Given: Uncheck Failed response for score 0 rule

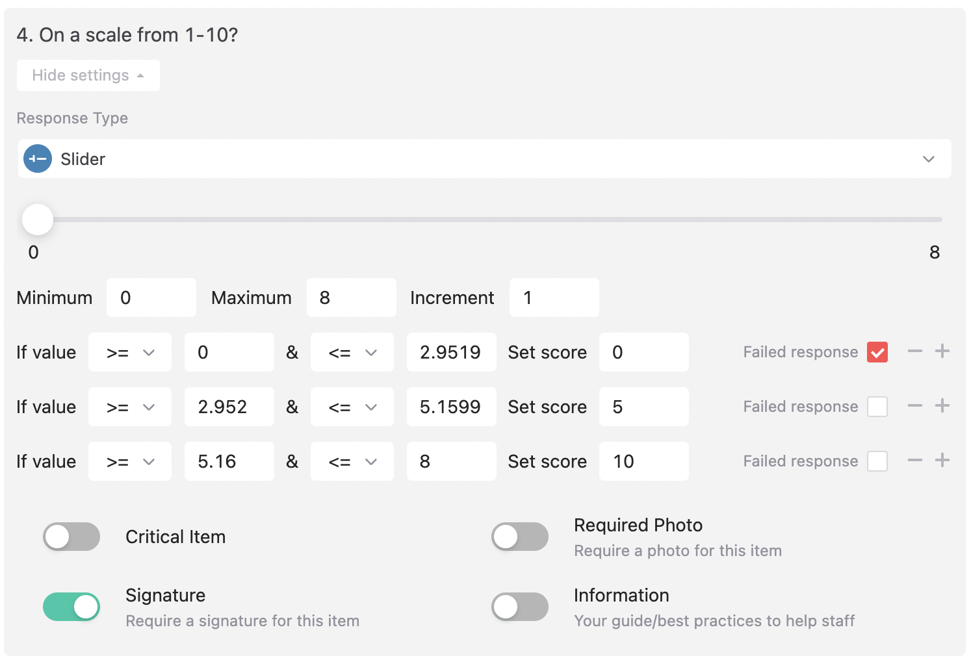Looking at the screenshot, I should pyautogui.click(x=877, y=352).
